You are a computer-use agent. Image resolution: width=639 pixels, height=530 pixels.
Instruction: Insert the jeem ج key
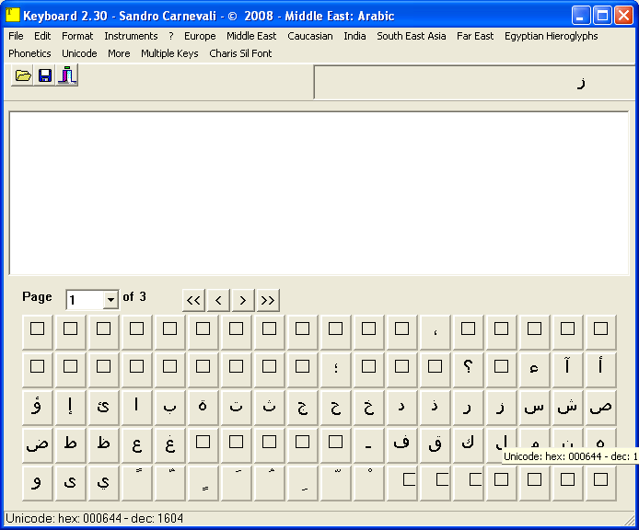click(x=302, y=408)
